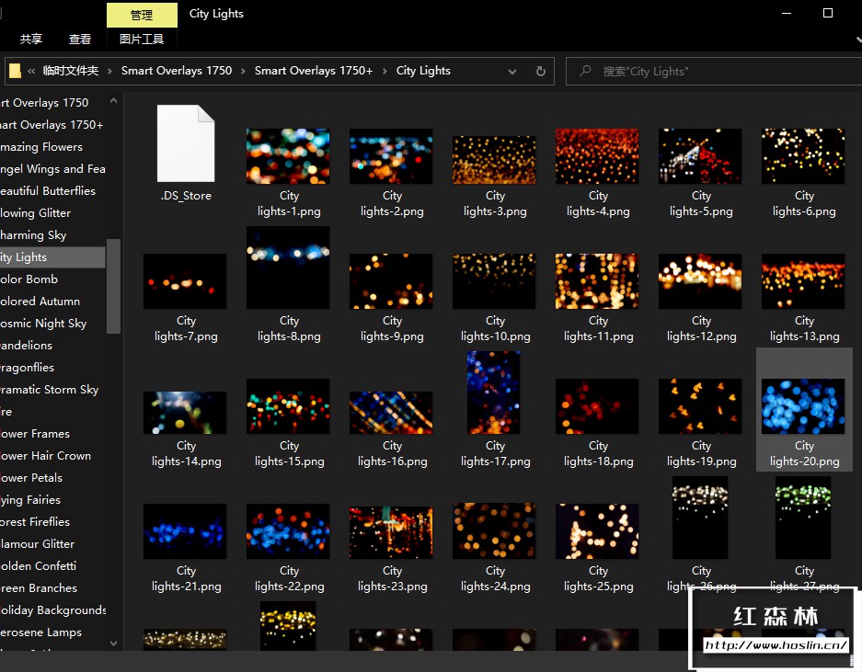Select the City lights-17.png thumbnail
The image size is (862, 672).
click(494, 393)
